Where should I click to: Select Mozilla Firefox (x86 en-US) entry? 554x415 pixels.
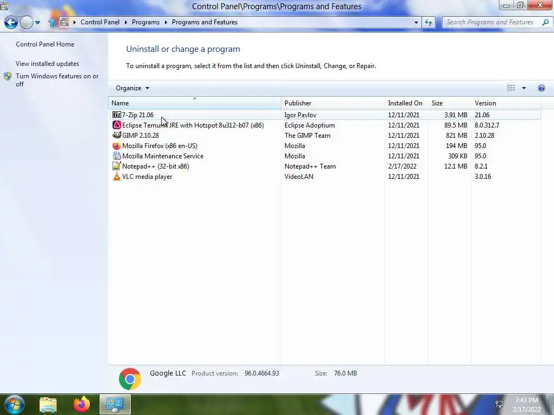tap(325, 146)
